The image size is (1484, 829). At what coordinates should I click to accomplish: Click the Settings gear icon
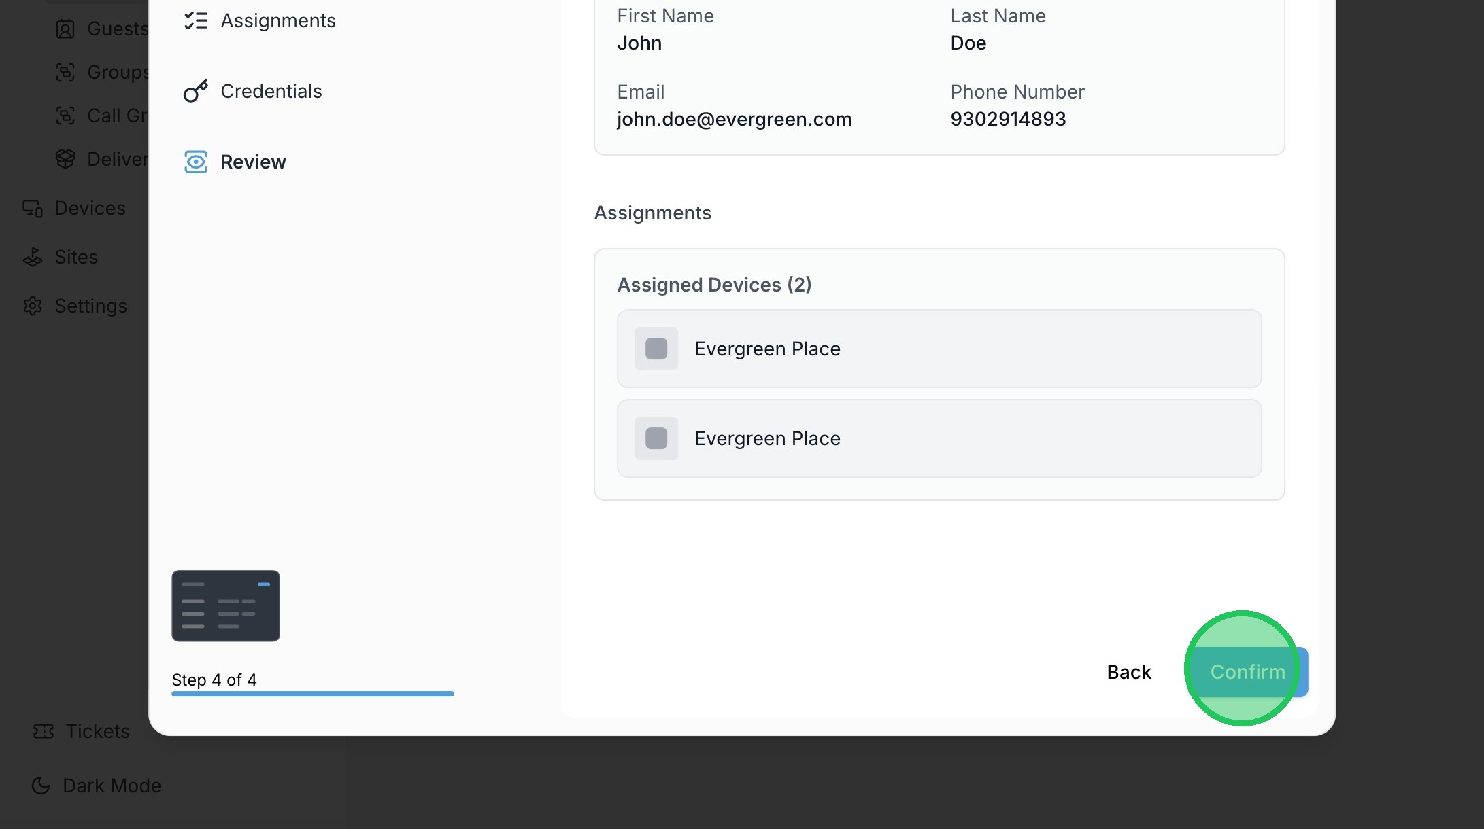(x=33, y=306)
